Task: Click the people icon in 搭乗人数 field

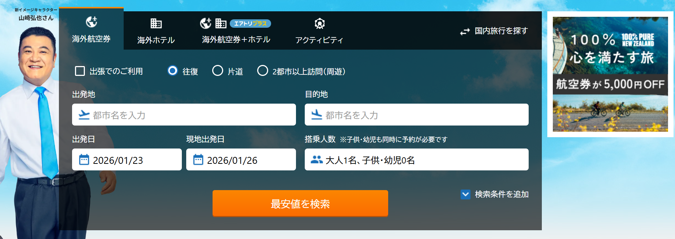Action: 316,160
